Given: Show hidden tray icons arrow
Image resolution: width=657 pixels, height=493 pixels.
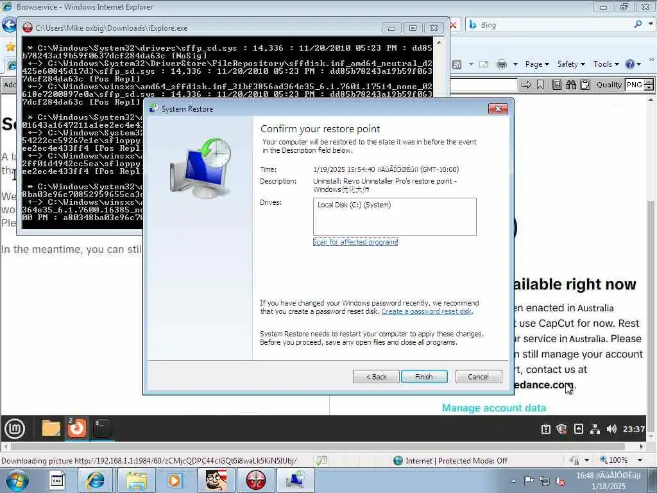Looking at the screenshot, I should [514, 481].
